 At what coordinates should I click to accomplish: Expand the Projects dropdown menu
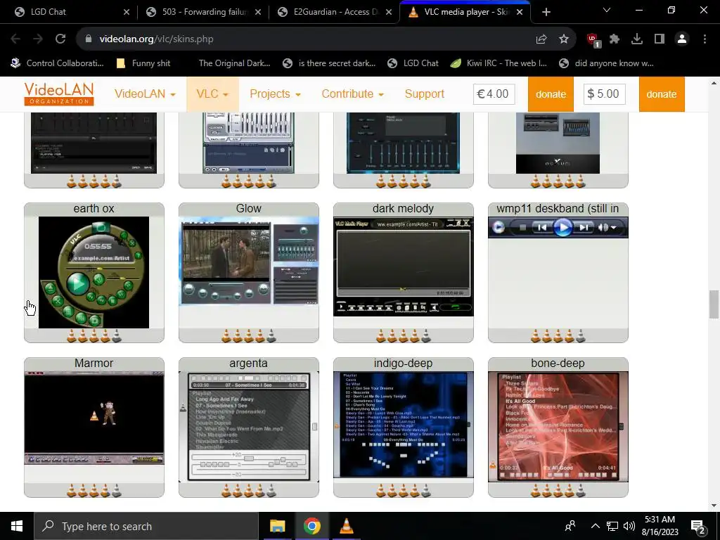coord(275,94)
